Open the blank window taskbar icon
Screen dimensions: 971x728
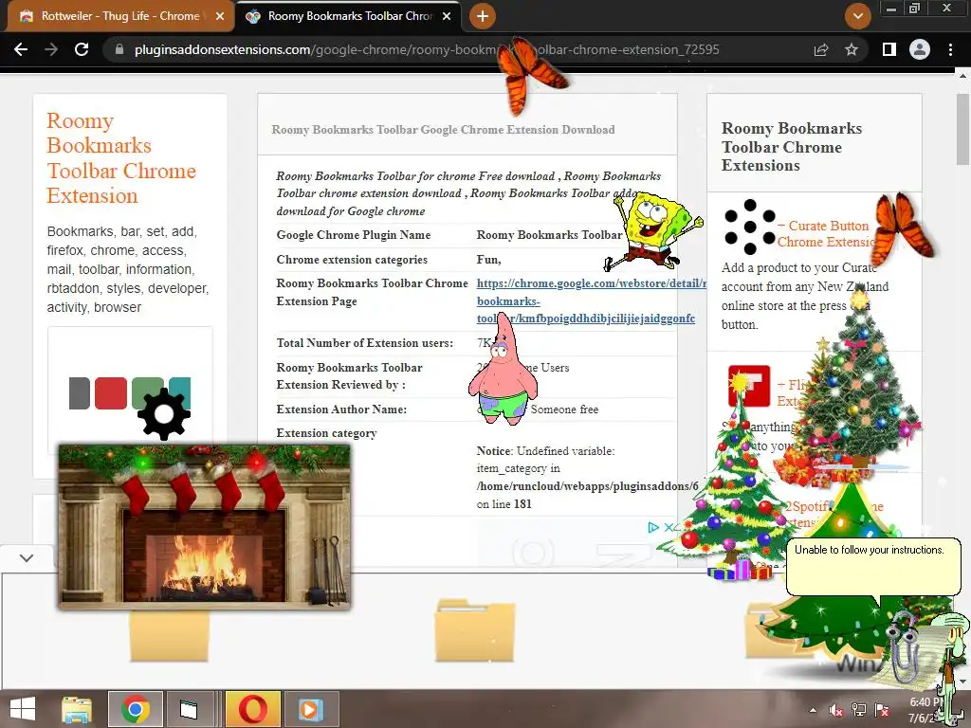[x=189, y=709]
